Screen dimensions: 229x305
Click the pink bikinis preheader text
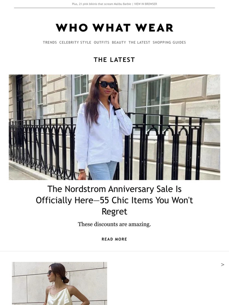click(101, 4)
